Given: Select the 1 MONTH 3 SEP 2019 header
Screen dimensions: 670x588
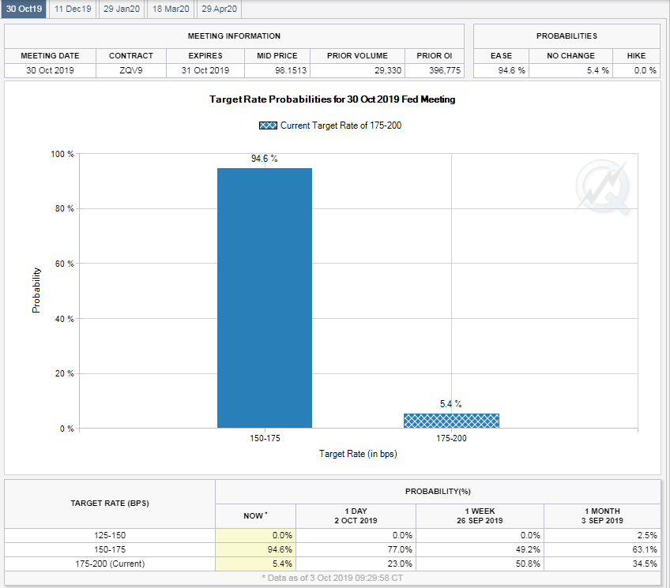Looking at the screenshot, I should pos(602,516).
